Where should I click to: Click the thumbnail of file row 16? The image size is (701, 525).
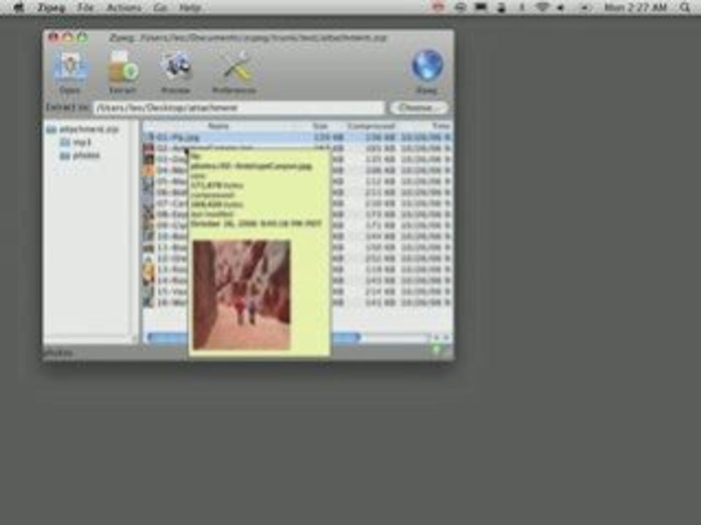coord(149,302)
